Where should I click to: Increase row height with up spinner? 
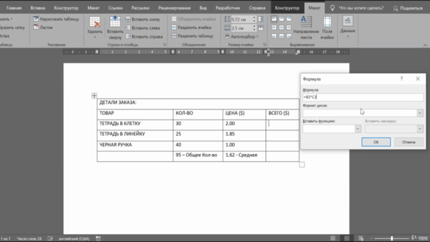point(254,18)
